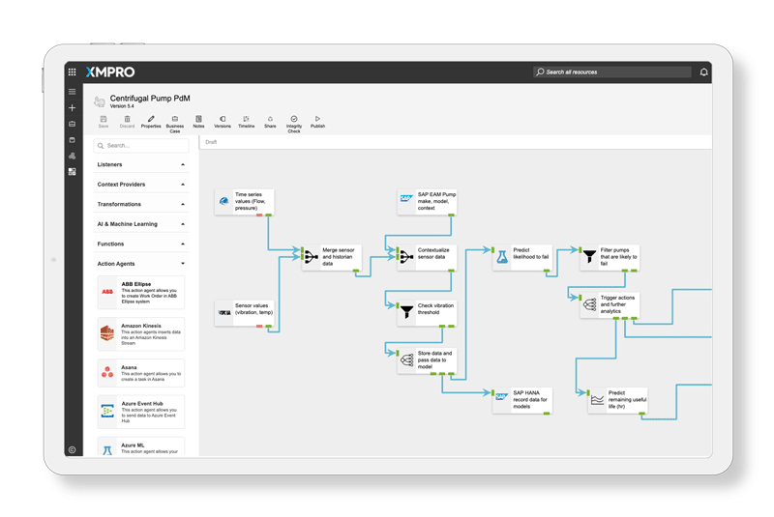774x517 pixels.
Task: Click Store data and pass data node
Action: point(427,360)
